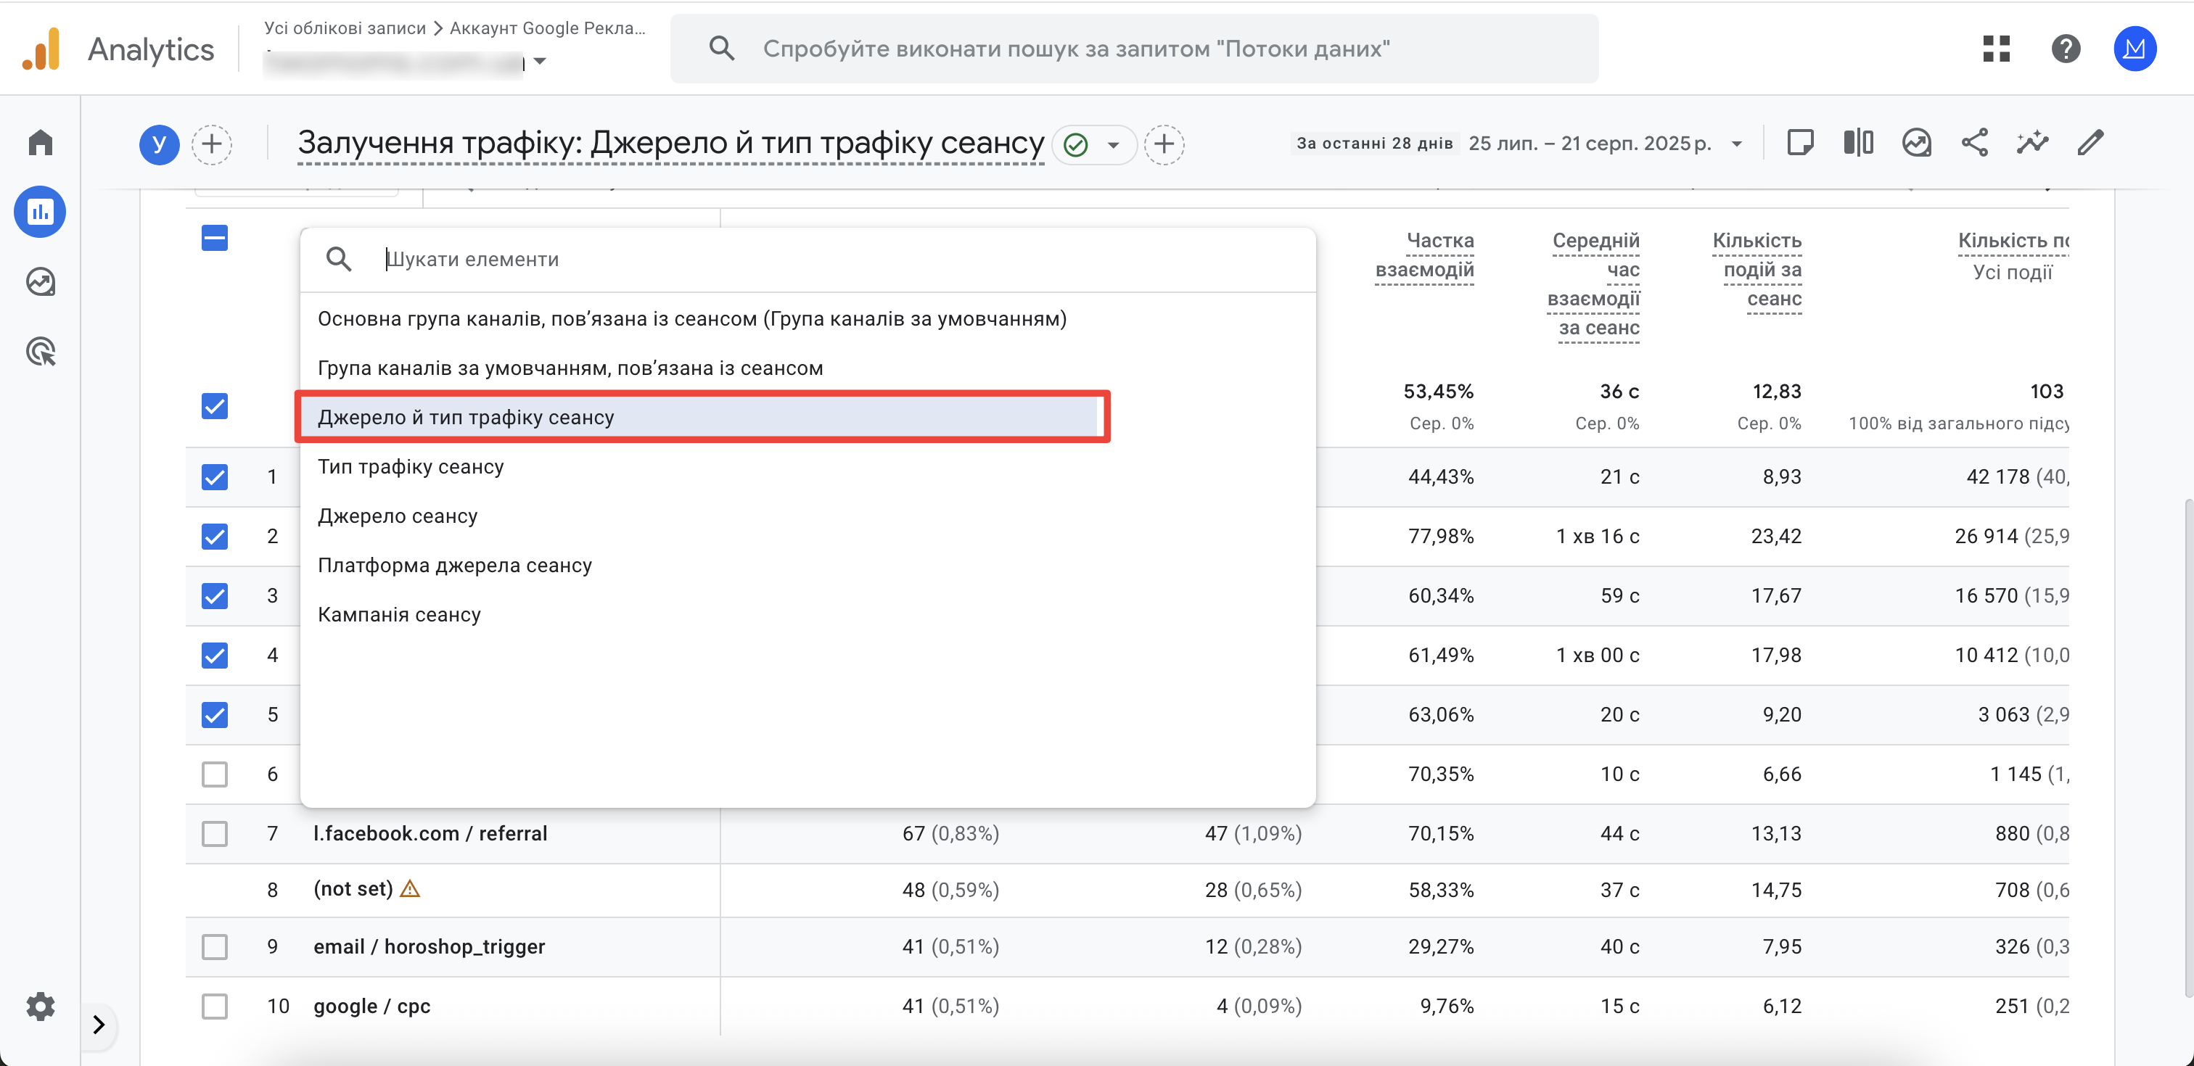Viewport: 2194px width, 1066px height.
Task: Click the "Частка взаємодій" column header
Action: [1425, 255]
